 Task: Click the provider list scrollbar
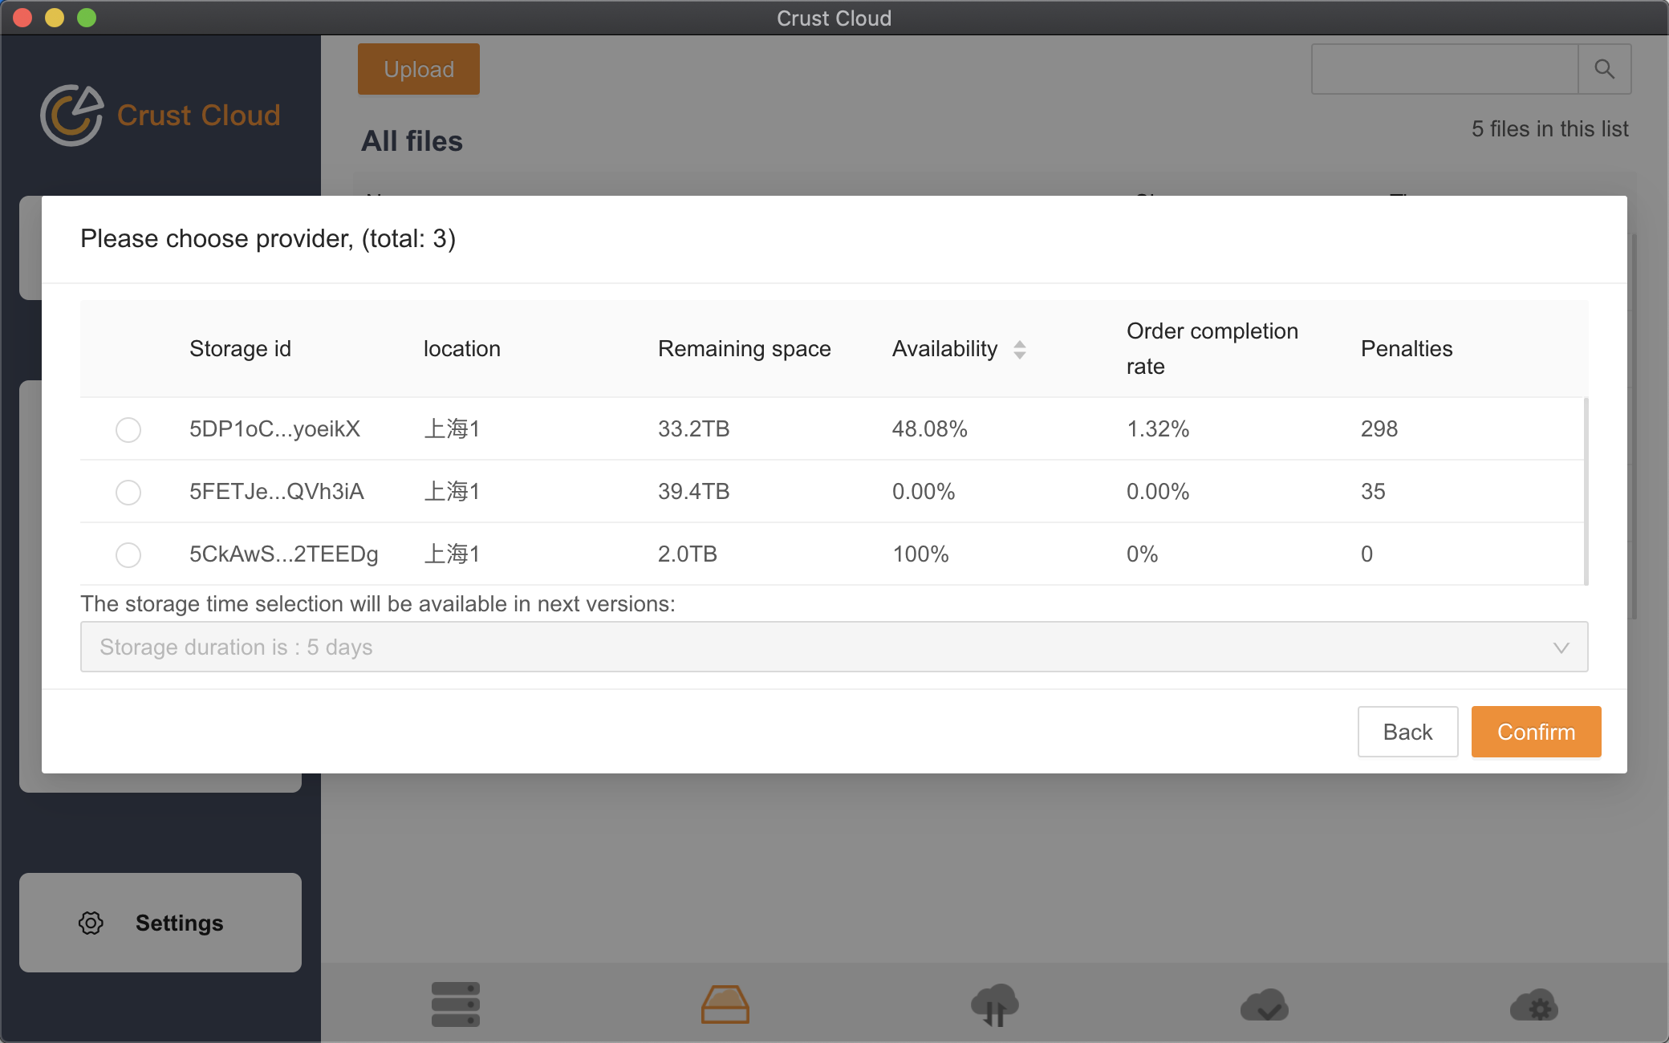[x=1586, y=491]
